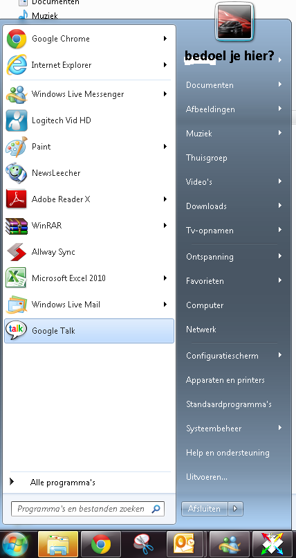This screenshot has width=296, height=558.
Task: Click the user account picture thumbnail
Action: 234,21
